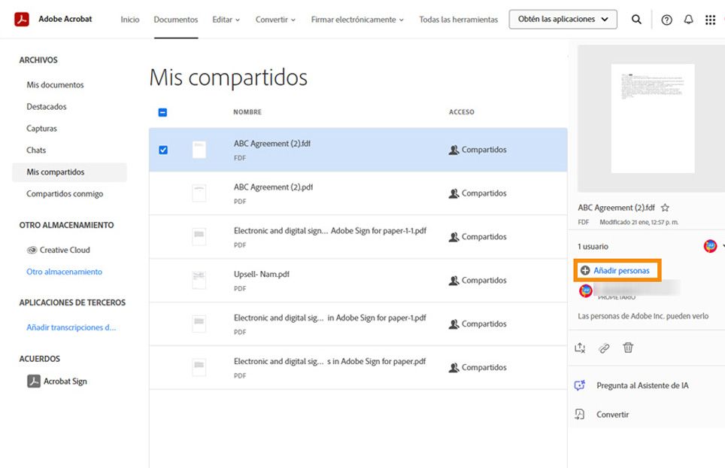This screenshot has height=468, width=725.
Task: Unshare the ABC Agreement file
Action: click(579, 348)
